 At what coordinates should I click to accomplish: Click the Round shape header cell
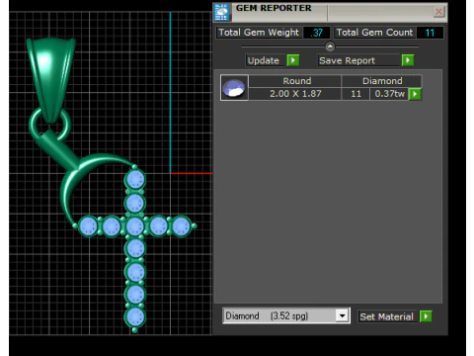pos(295,81)
